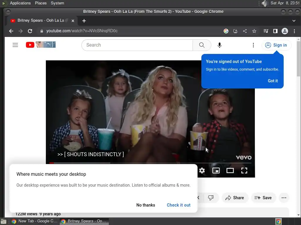Open Chrome media controls icon
This screenshot has height=225, width=301.
(266, 31)
